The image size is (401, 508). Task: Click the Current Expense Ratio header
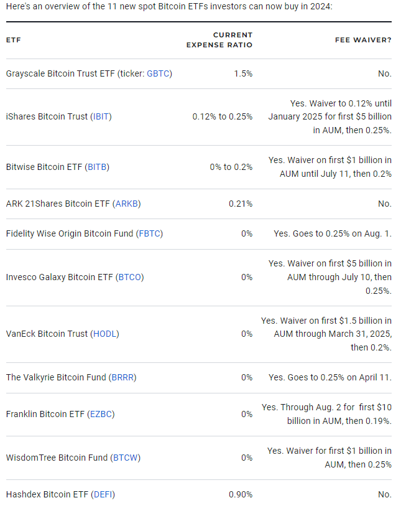pyautogui.click(x=219, y=40)
